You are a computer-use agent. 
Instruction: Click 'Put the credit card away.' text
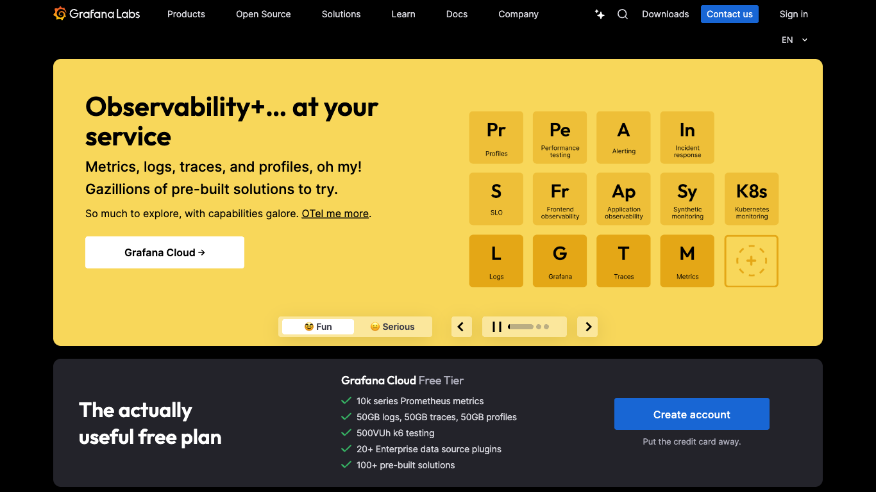coord(692,441)
